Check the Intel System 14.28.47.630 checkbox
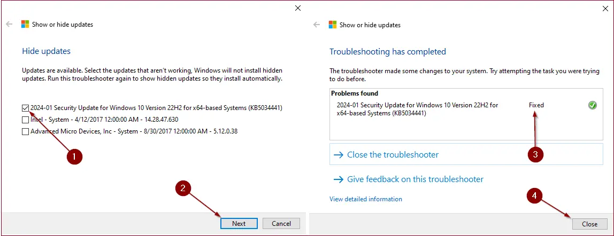The height and width of the screenshot is (236, 614). coord(26,120)
